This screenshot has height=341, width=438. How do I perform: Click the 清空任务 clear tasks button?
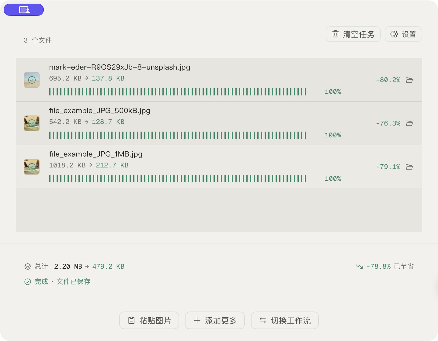pos(353,34)
